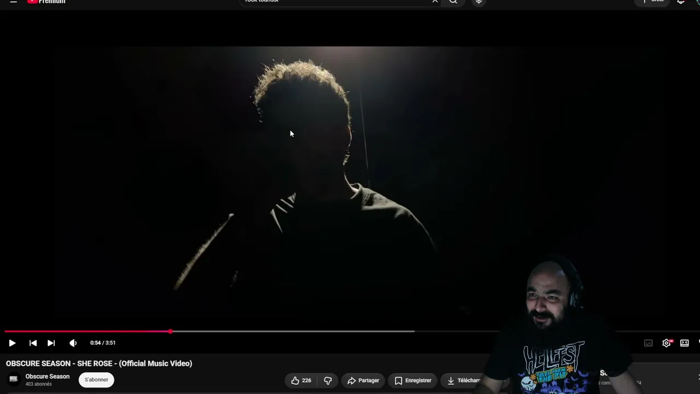Open the notifications bell
The width and height of the screenshot is (700, 394).
pos(681,2)
